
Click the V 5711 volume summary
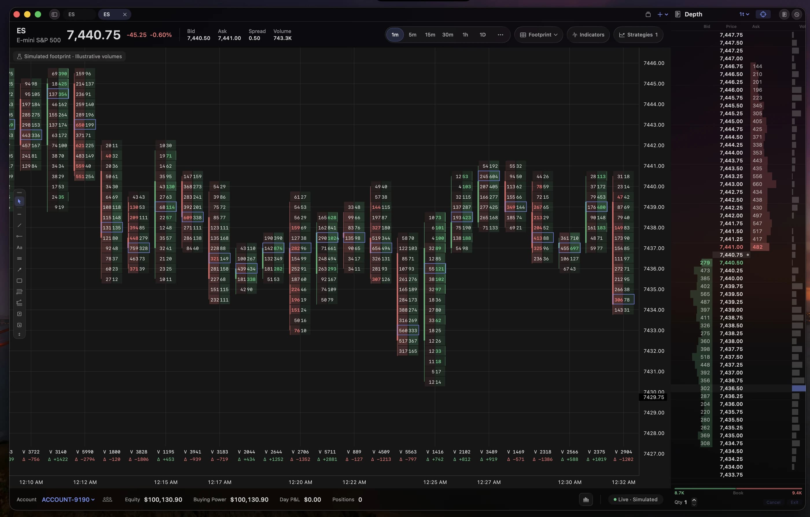[327, 452]
